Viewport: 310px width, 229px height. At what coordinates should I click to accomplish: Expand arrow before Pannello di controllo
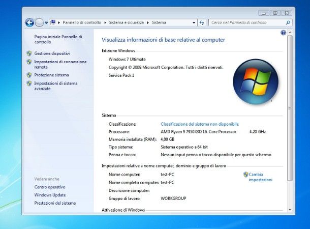coord(59,22)
